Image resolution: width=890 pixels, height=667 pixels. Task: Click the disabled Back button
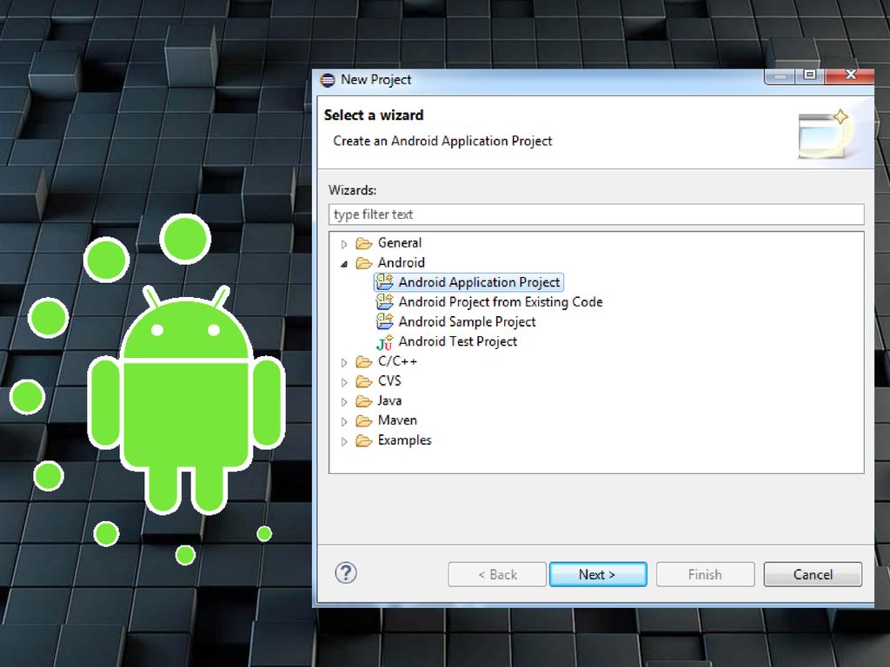[x=497, y=575]
